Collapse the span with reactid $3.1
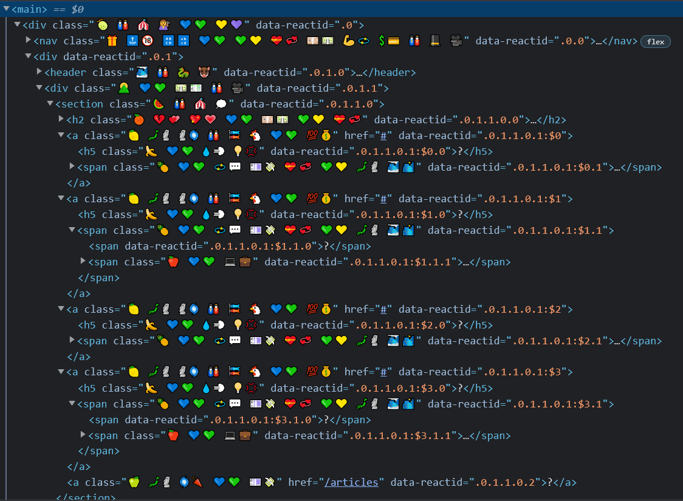Viewport: 683px width, 501px height. coord(72,404)
